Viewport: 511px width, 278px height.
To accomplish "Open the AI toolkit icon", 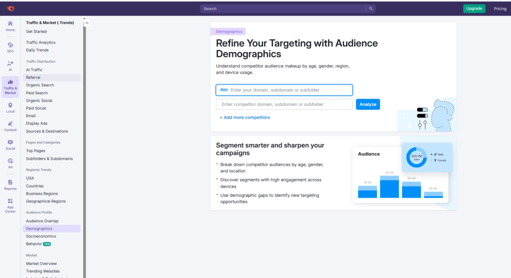I will coord(10,66).
